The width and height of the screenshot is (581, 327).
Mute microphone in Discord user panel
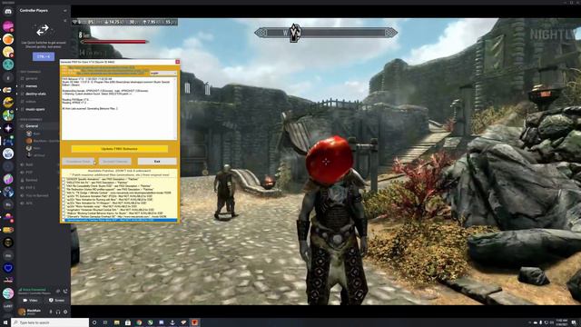click(51, 312)
